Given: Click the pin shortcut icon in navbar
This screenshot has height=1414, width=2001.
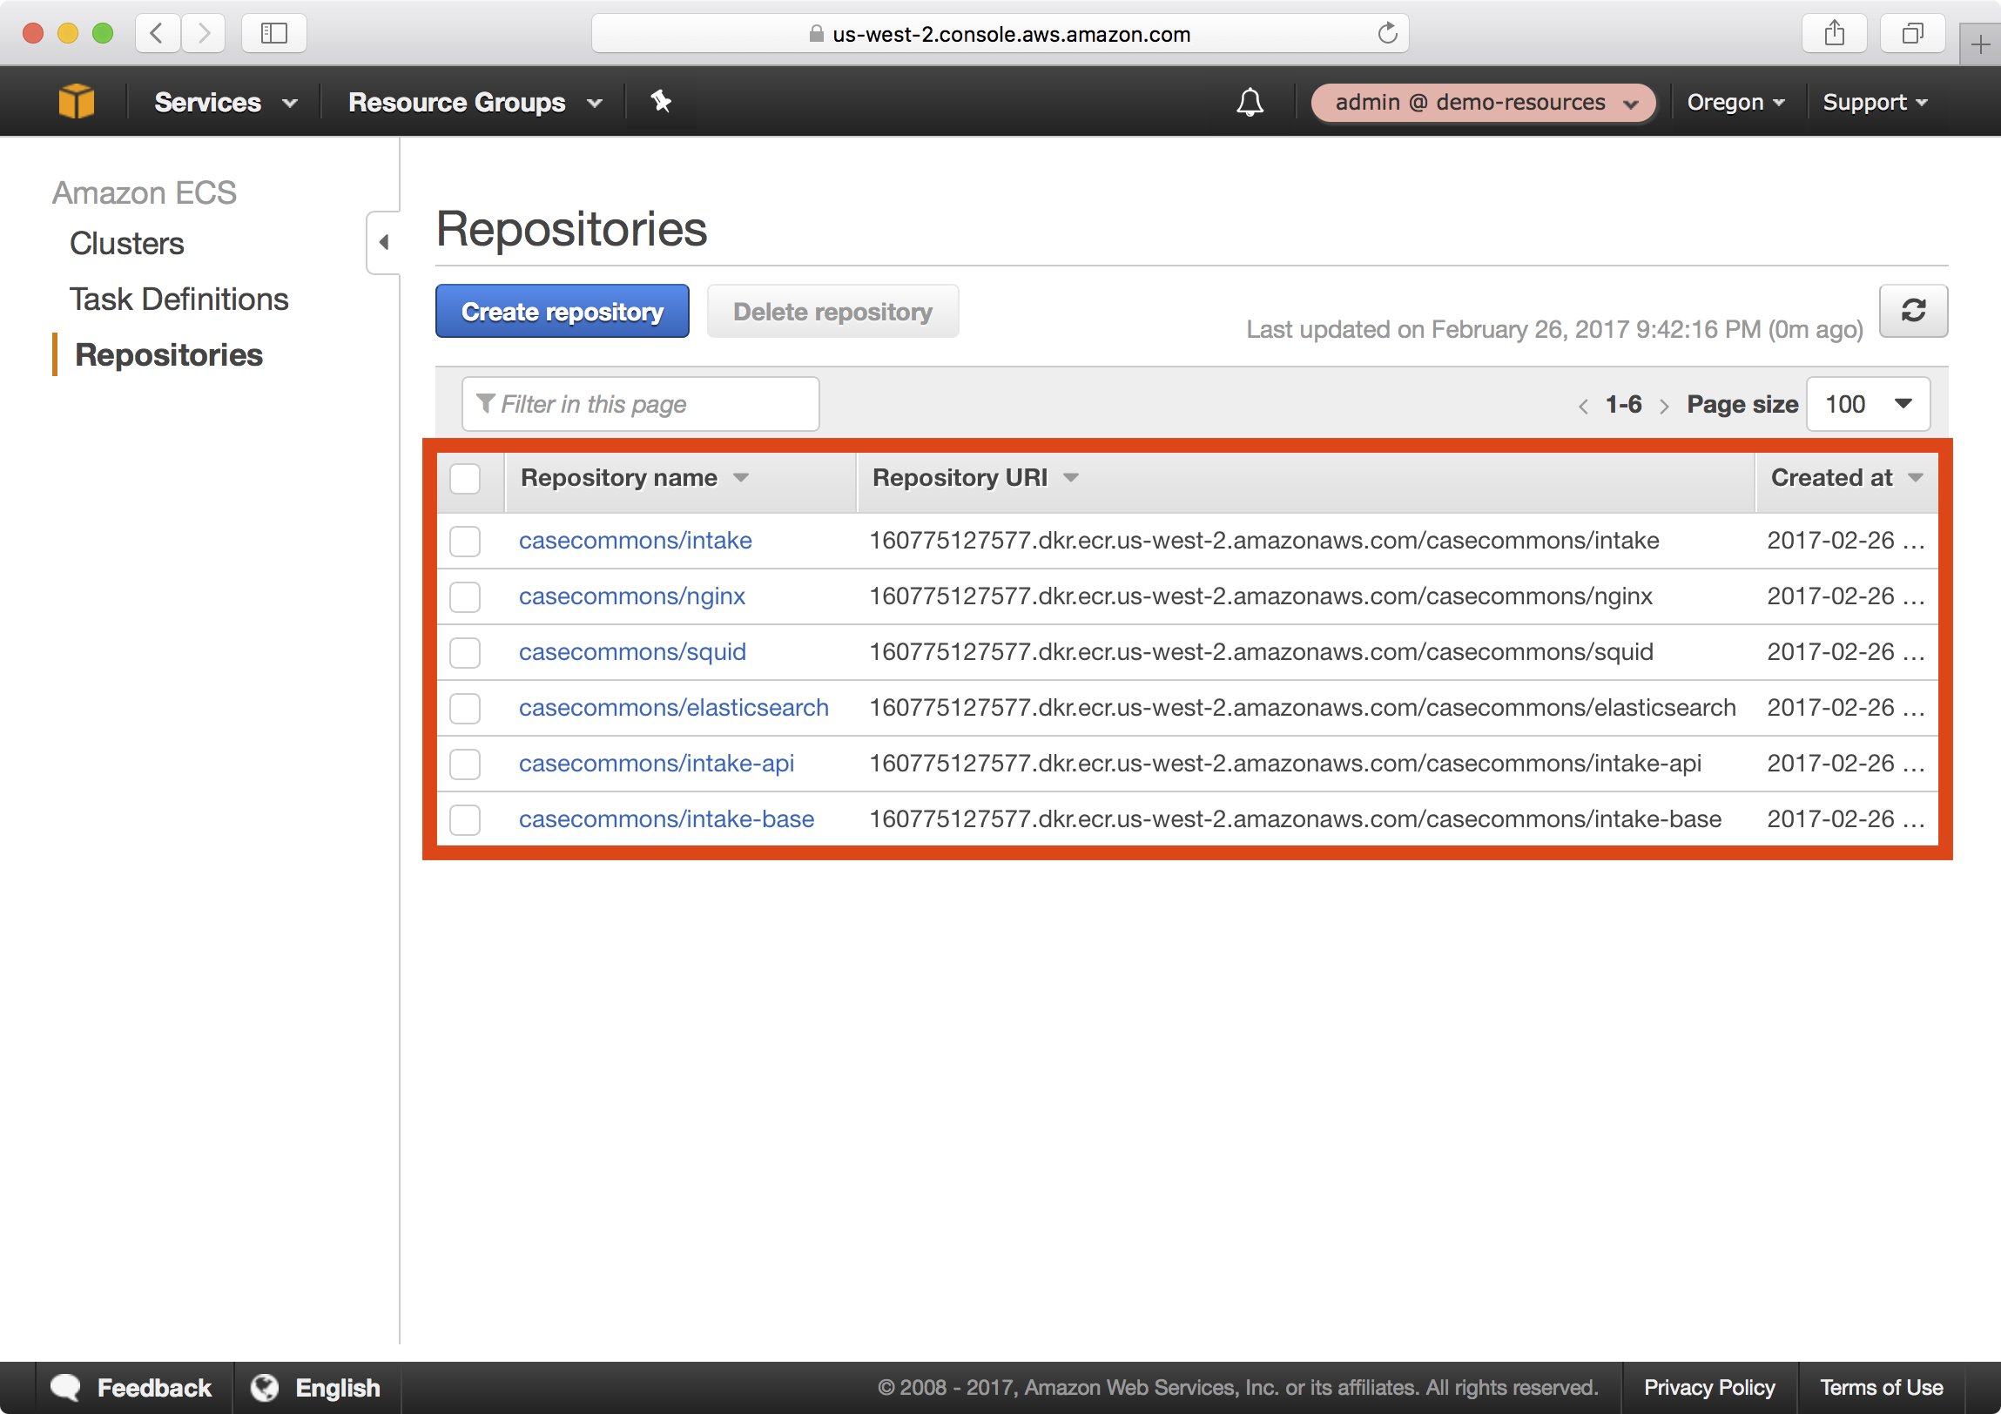Looking at the screenshot, I should point(661,102).
